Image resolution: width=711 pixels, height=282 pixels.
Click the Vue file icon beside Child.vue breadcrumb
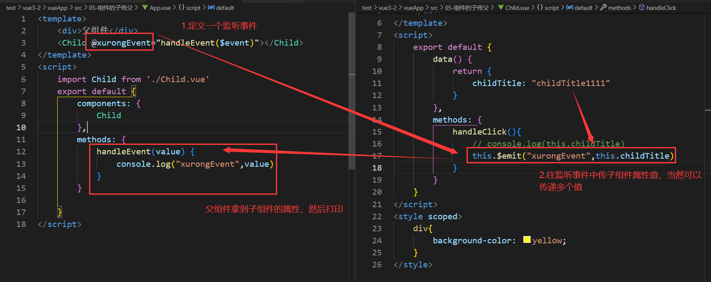[x=501, y=7]
